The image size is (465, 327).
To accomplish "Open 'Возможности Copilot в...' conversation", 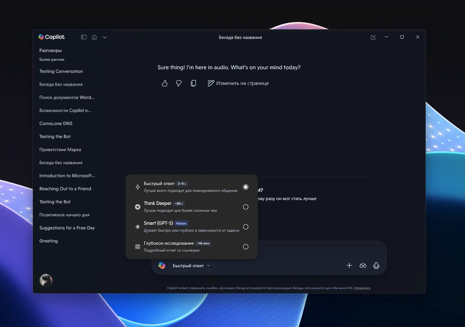I will (x=65, y=110).
